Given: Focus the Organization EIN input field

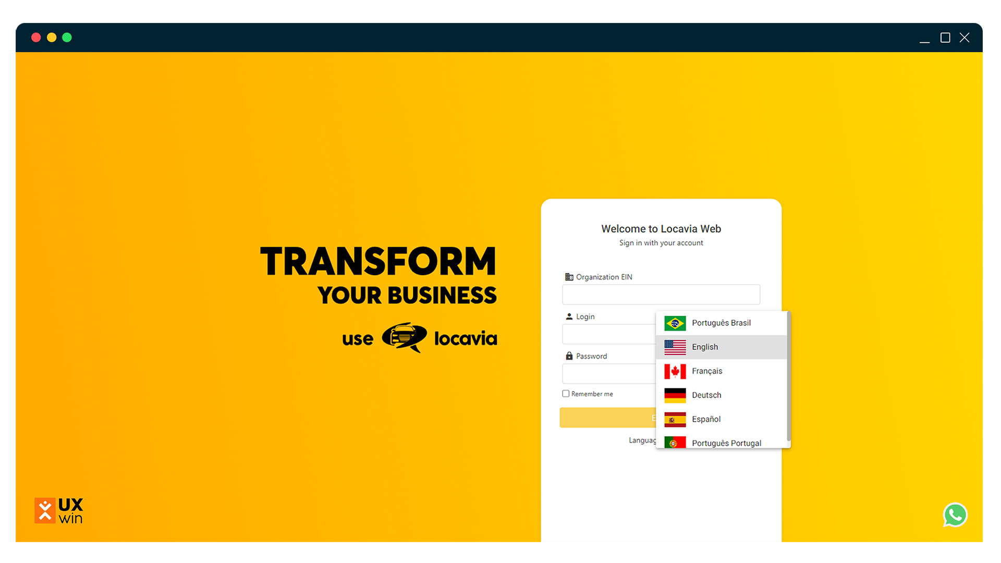Looking at the screenshot, I should point(661,295).
